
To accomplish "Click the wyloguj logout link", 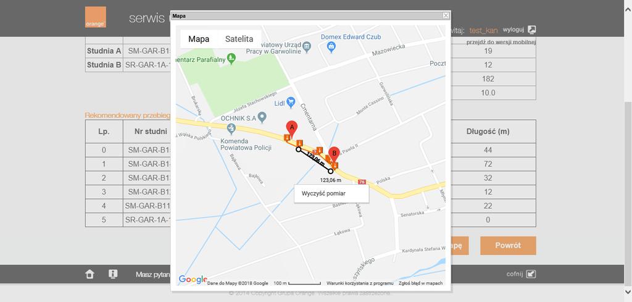I will [513, 30].
